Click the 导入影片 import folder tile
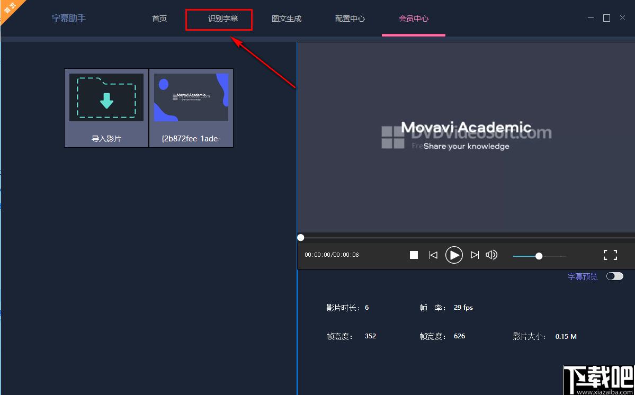Image resolution: width=635 pixels, height=395 pixels. (x=106, y=108)
